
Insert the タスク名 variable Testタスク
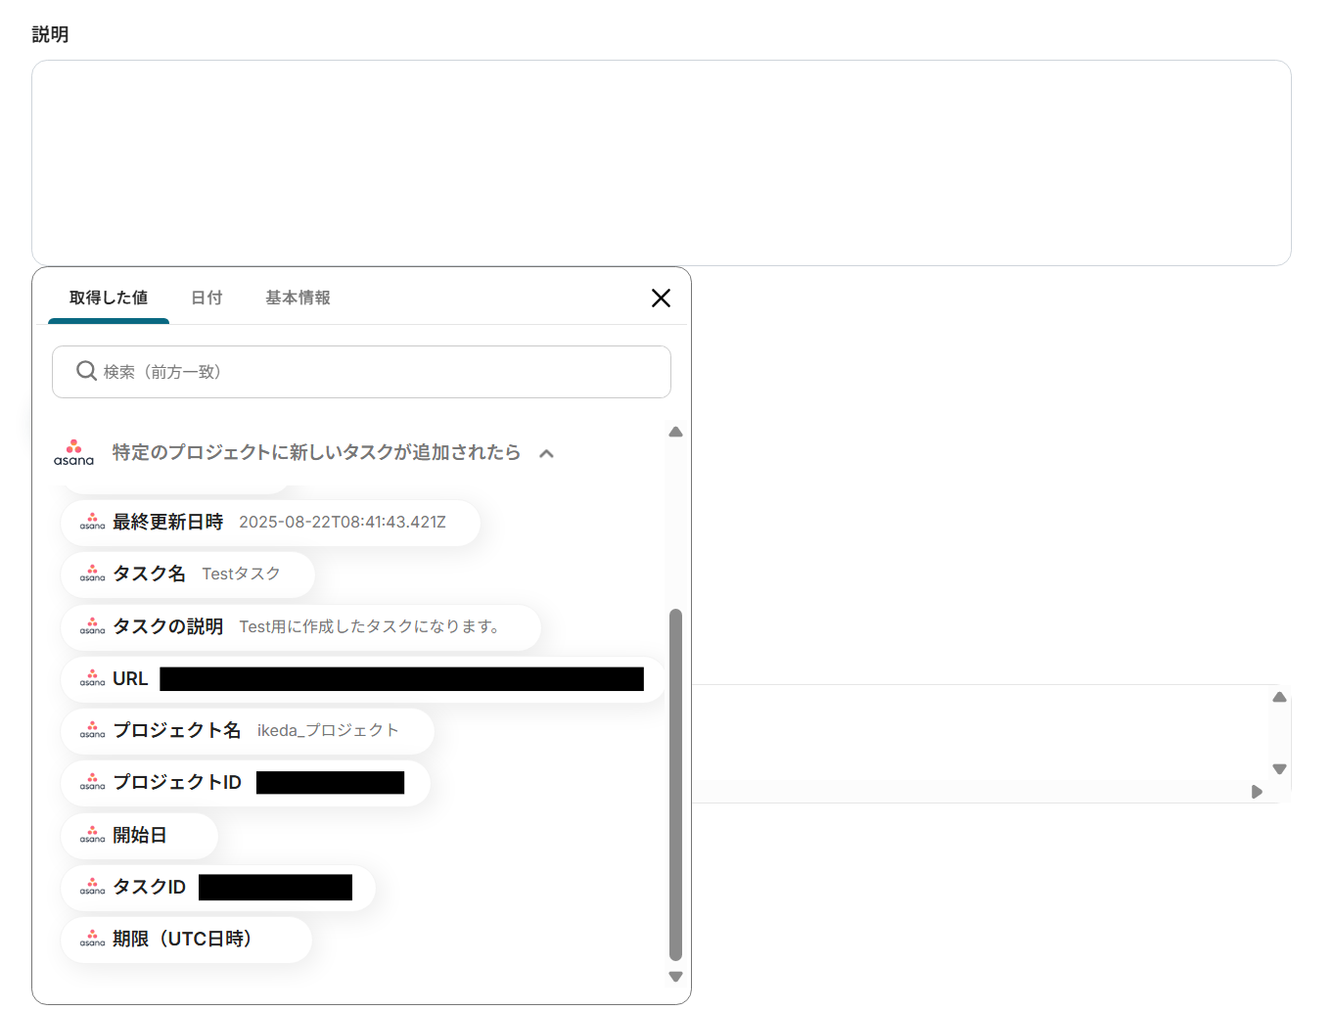pyautogui.click(x=186, y=574)
